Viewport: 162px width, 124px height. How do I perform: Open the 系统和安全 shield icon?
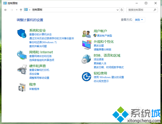pyautogui.click(x=22, y=33)
